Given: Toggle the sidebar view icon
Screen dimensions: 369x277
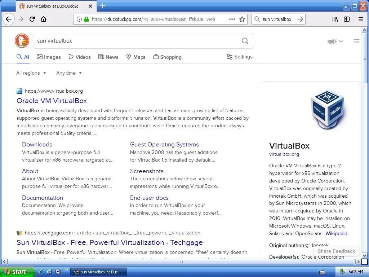Looking at the screenshot, I should (347, 19).
